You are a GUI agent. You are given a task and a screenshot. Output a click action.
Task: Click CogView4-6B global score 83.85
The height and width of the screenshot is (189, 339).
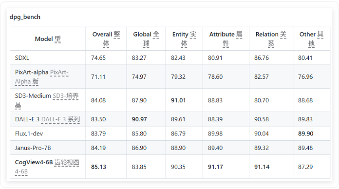pyautogui.click(x=139, y=167)
